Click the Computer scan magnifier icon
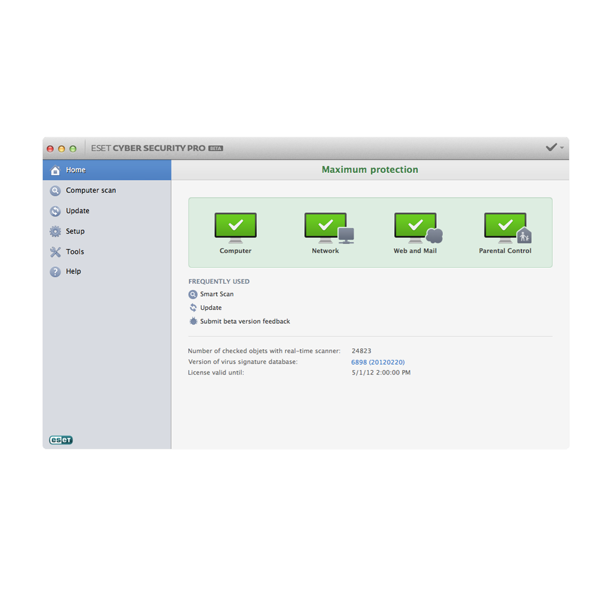This screenshot has width=610, height=610. (x=56, y=190)
